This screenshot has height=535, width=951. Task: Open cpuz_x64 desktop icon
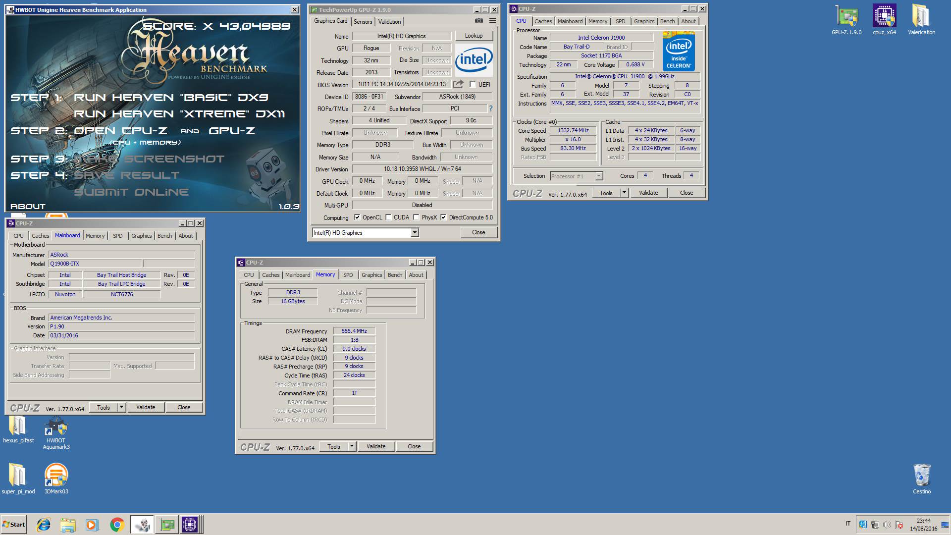[x=884, y=20]
